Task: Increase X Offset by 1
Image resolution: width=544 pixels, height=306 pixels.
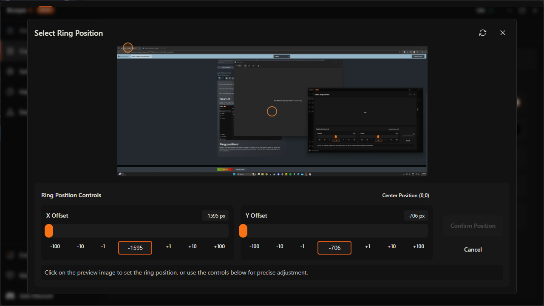Action: (x=168, y=246)
